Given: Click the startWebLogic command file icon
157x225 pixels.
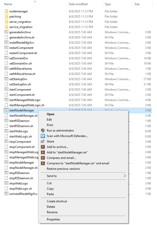Looking at the screenshot, I should click(x=6, y=131).
